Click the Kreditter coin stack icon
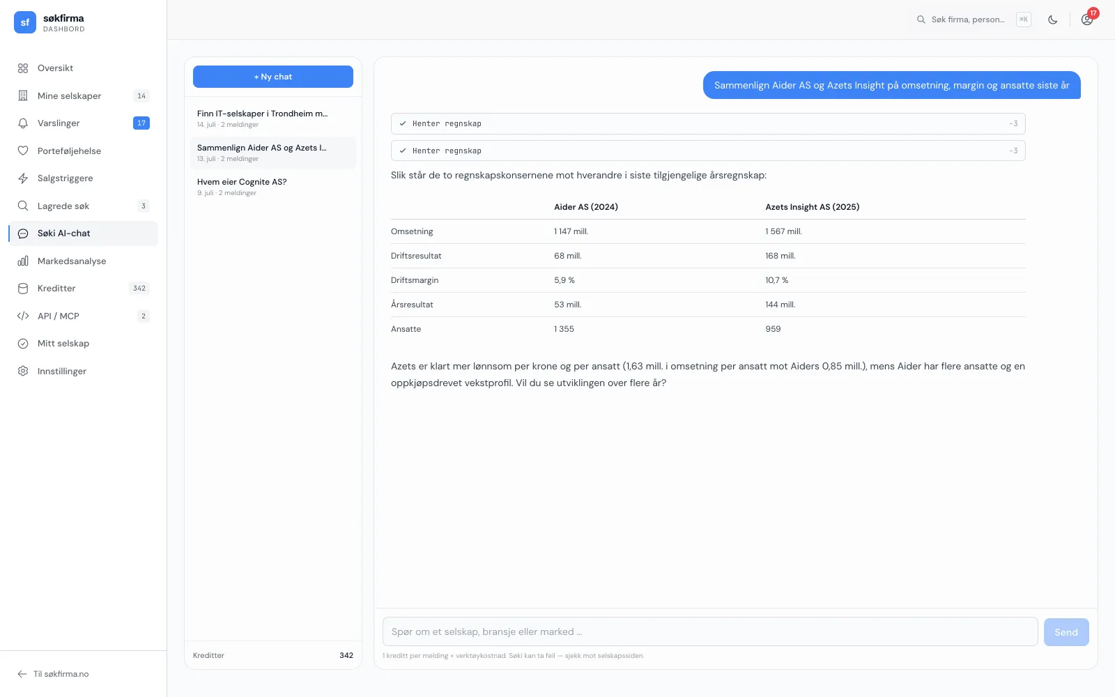 tap(23, 289)
